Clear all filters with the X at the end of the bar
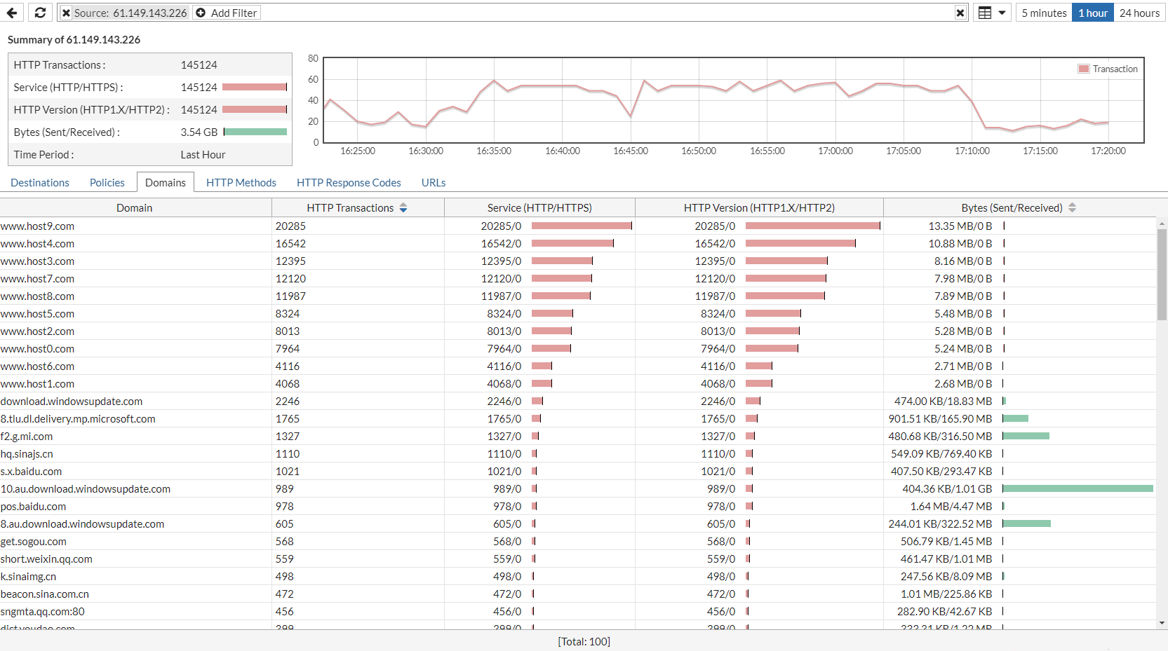 (x=960, y=13)
